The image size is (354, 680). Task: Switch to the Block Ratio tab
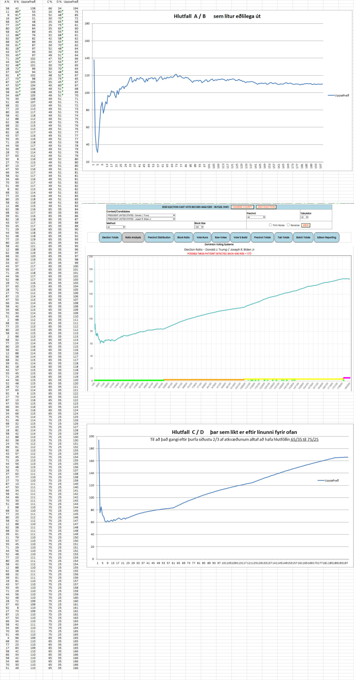point(183,237)
